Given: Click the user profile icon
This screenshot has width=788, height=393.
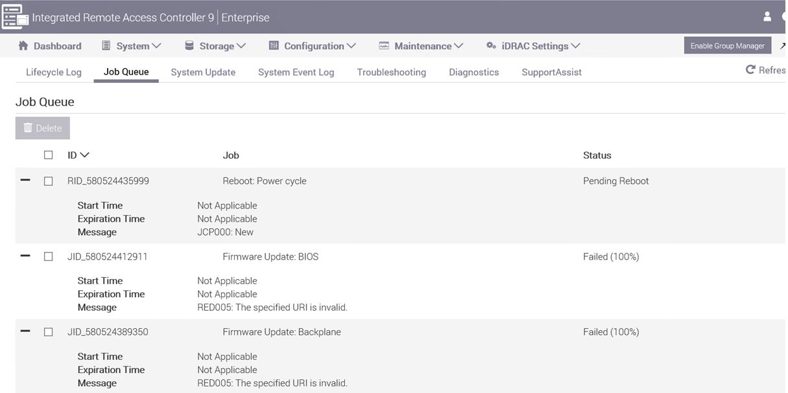Looking at the screenshot, I should click(767, 17).
